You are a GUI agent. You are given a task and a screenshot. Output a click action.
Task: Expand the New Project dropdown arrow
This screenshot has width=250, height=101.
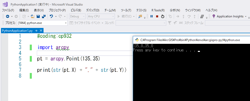pyautogui.click(x=28, y=17)
